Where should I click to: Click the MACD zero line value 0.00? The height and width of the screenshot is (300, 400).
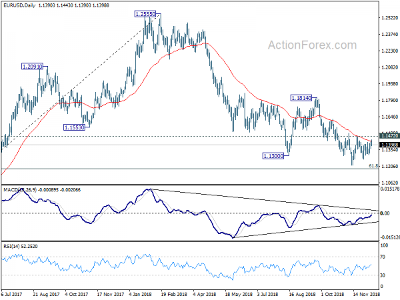(385, 213)
